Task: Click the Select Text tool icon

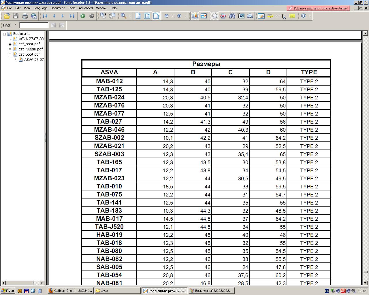Action: 241,16
